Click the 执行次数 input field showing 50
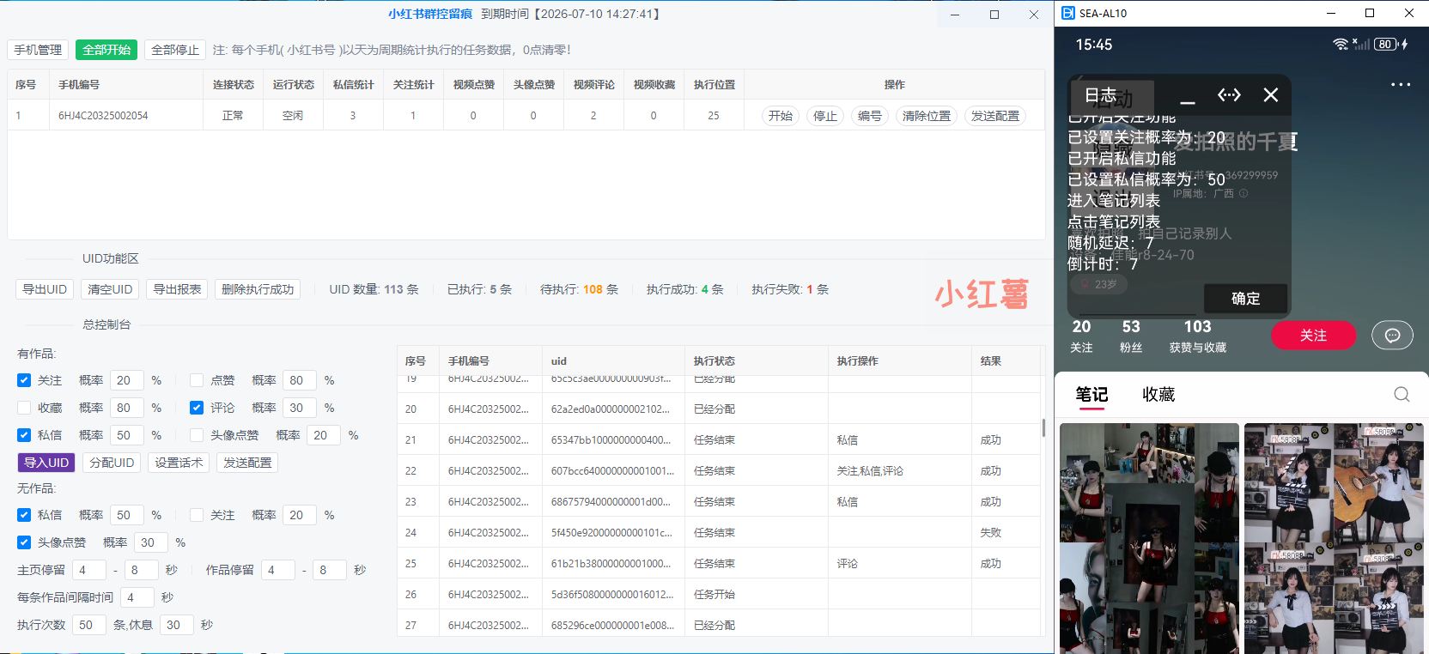The height and width of the screenshot is (654, 1429). click(x=89, y=625)
